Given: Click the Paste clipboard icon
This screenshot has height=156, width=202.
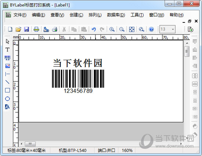Looking at the screenshot, I should 84,29.
